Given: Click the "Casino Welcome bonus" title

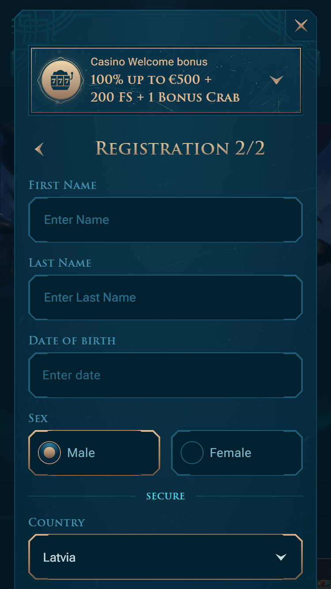Looking at the screenshot, I should [149, 62].
